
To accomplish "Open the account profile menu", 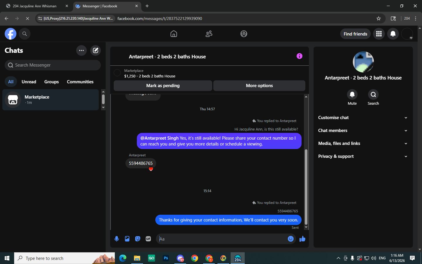I will tap(407, 34).
